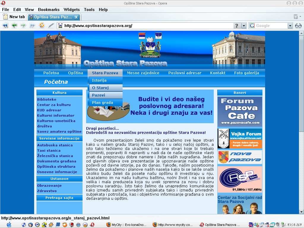Open the Autobuska stanica link
Image resolution: width=304 pixels, height=228 pixels.
point(55,145)
